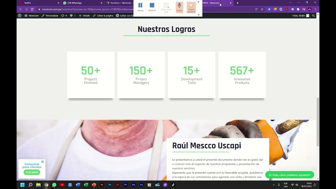Screen dimensions: 336x189
Task: Open tab search chevron
Action: point(290,3)
